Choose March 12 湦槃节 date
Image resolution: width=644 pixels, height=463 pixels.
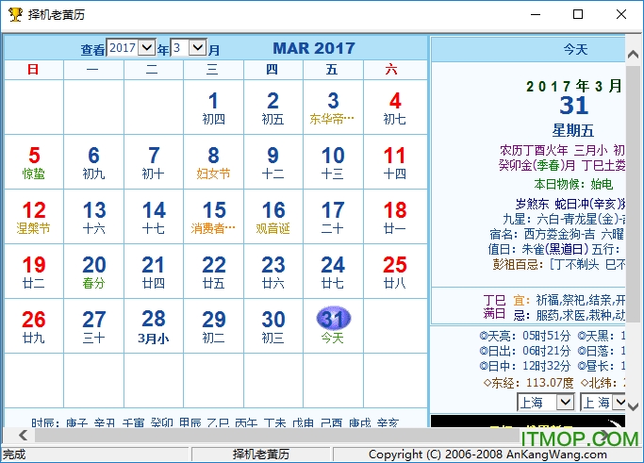[x=34, y=217]
